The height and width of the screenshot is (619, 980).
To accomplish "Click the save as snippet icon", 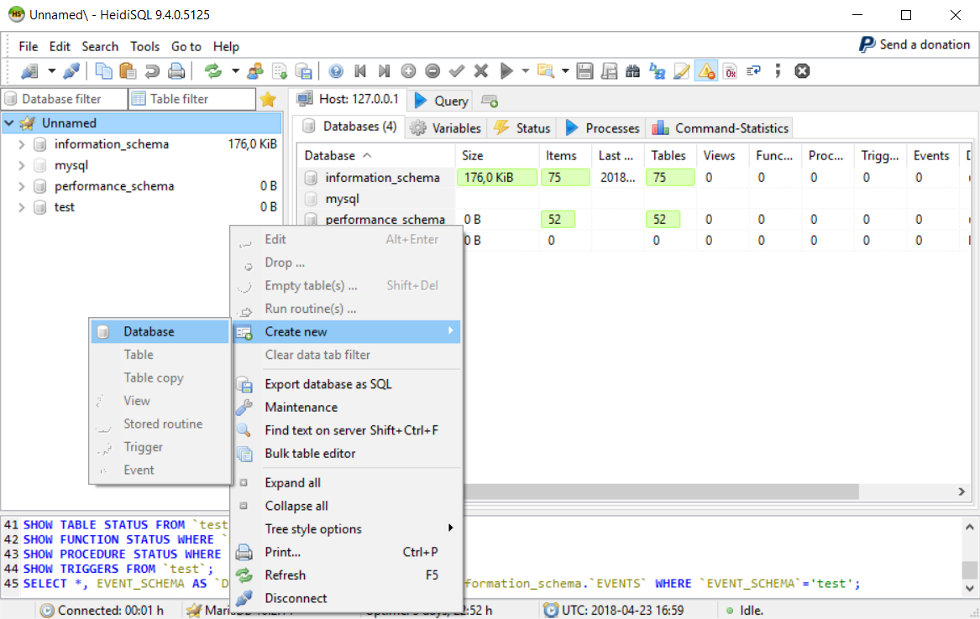I will [x=609, y=71].
